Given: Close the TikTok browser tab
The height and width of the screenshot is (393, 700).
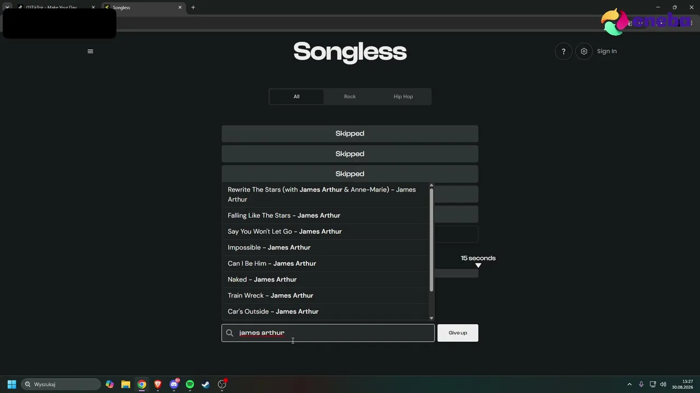Looking at the screenshot, I should [x=93, y=8].
